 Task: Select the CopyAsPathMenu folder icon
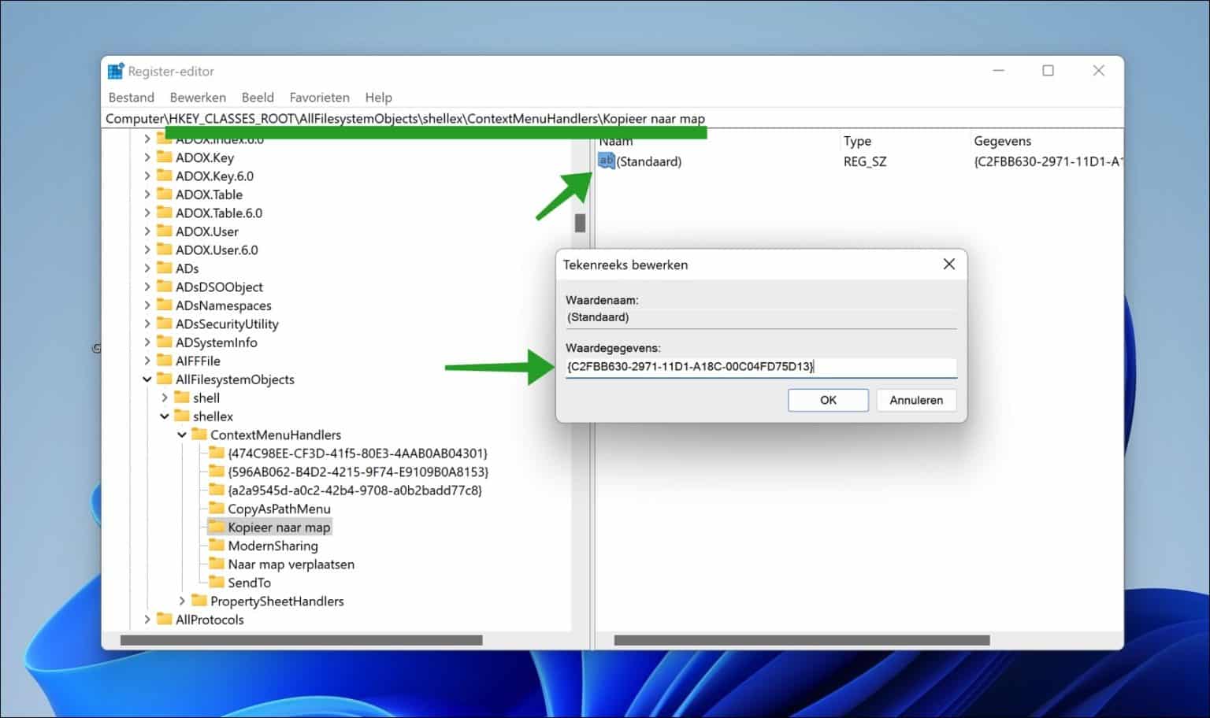[x=217, y=509]
